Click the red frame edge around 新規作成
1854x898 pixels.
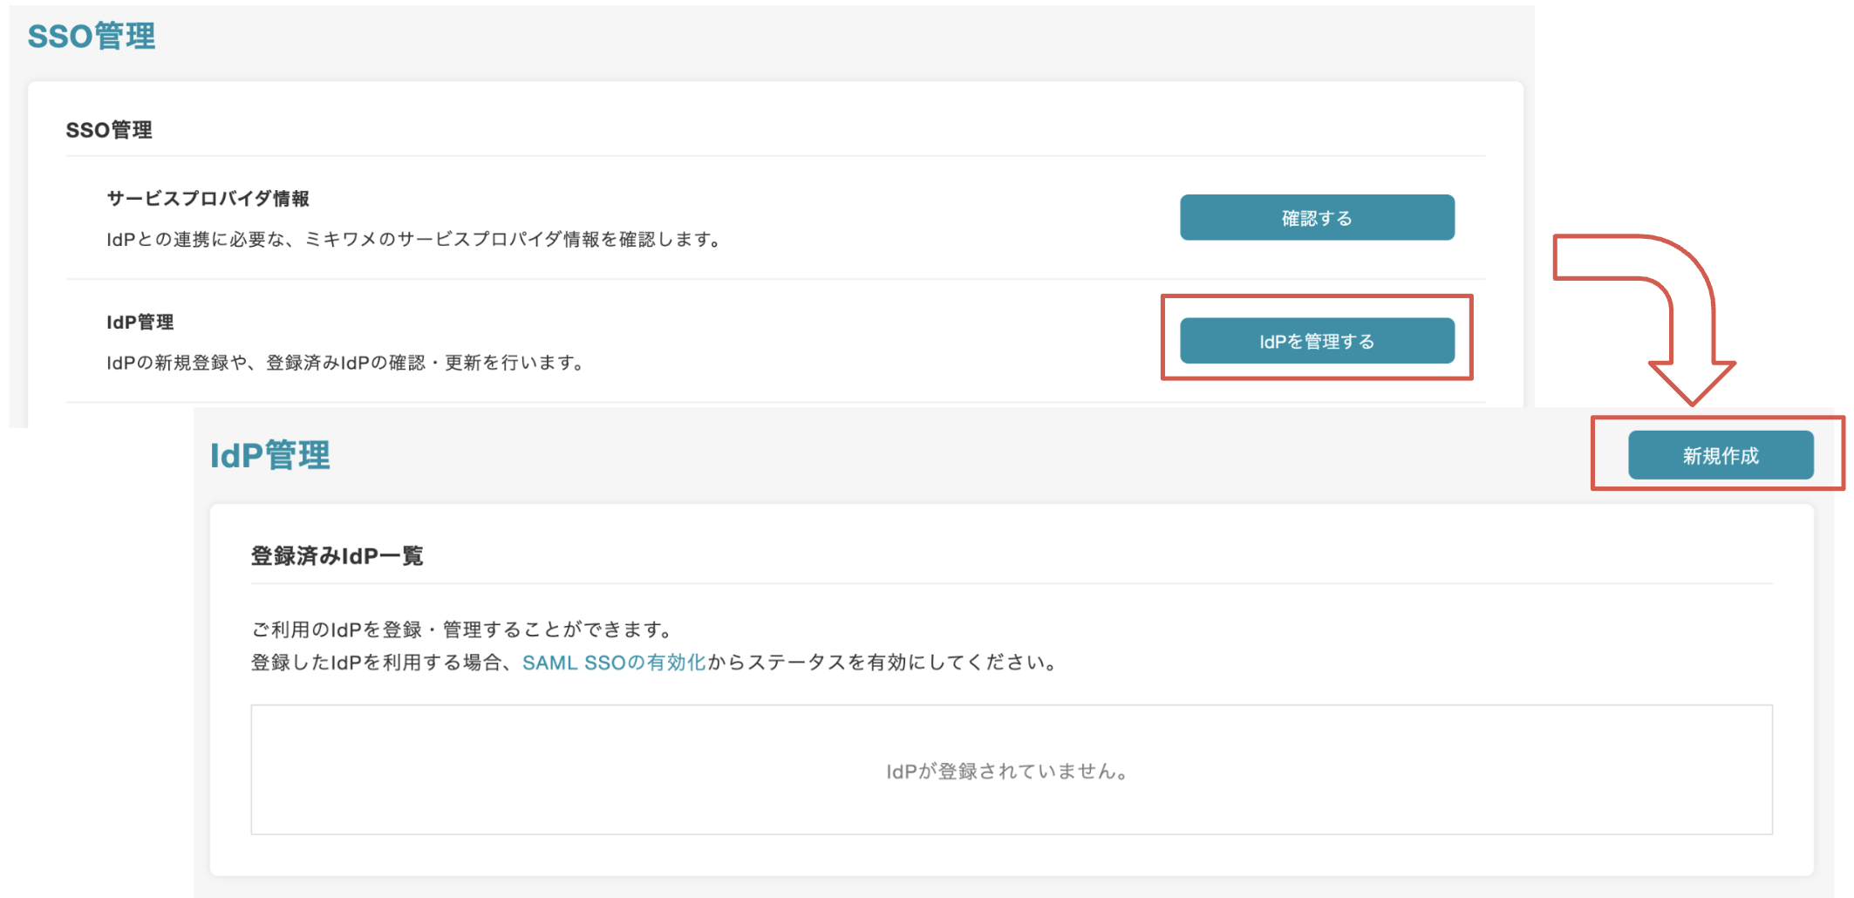pyautogui.click(x=1593, y=453)
